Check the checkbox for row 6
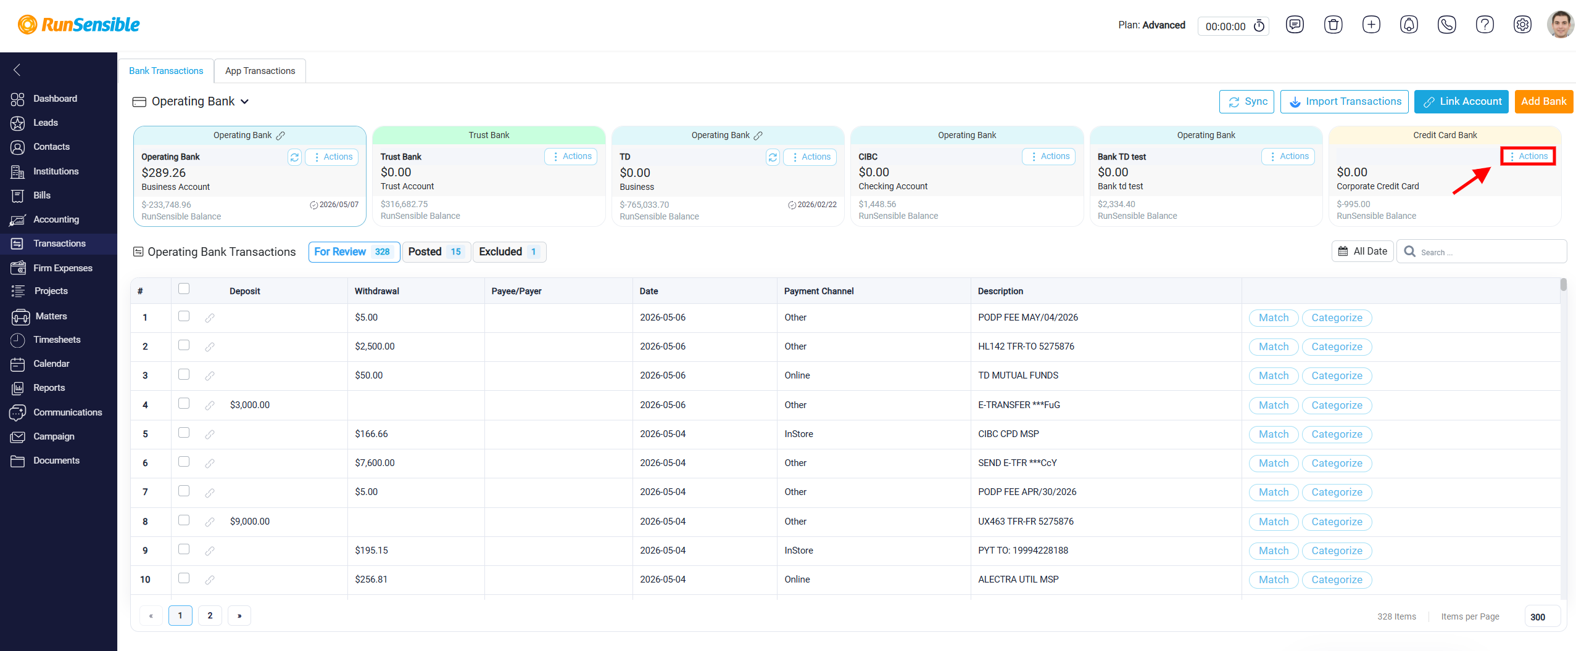 click(x=184, y=462)
